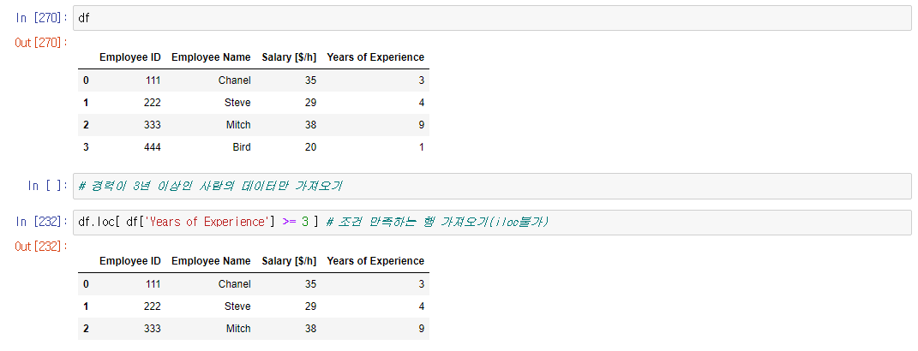918x351 pixels.
Task: Select the name Steve in Out[270] table
Action: click(x=237, y=103)
